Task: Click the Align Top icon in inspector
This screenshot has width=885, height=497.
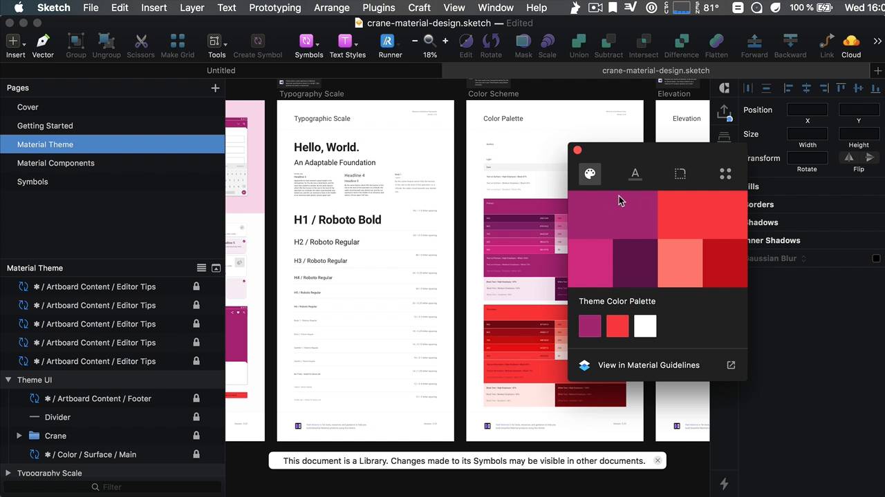Action: [x=841, y=88]
